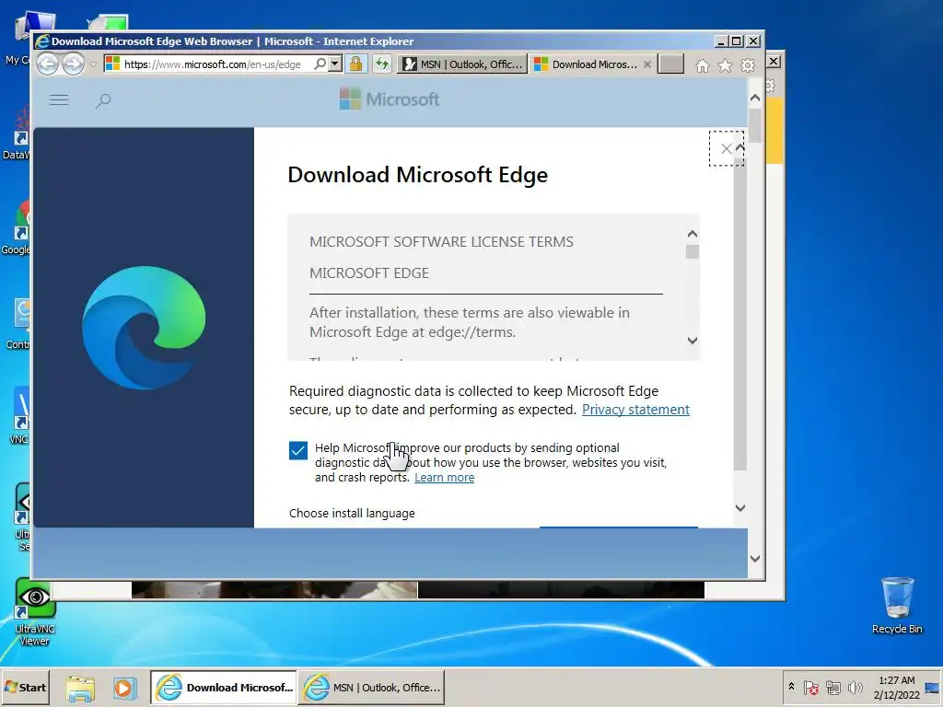Open a new blank tab
The width and height of the screenshot is (943, 707).
pos(670,64)
